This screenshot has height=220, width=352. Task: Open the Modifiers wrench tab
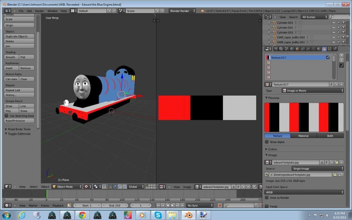pos(308,49)
